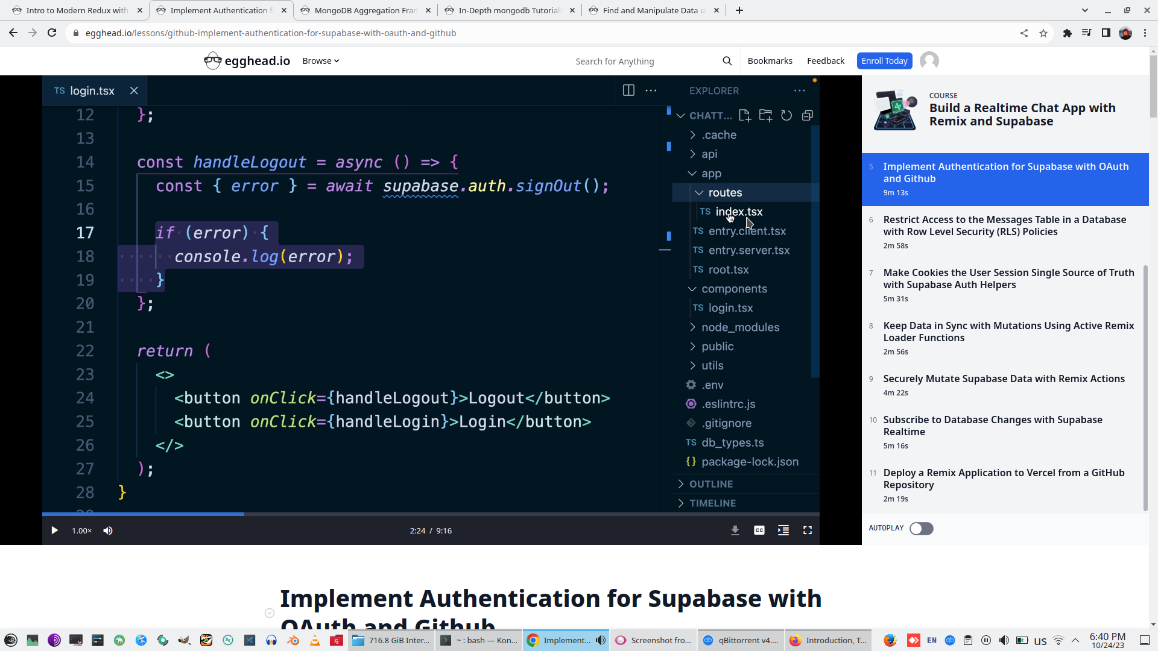Mark lesson complete circle checkbox
Screen dimensions: 1158x651
[x=270, y=613]
